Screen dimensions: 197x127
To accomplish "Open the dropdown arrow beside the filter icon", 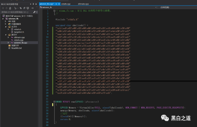I will pos(18,8).
